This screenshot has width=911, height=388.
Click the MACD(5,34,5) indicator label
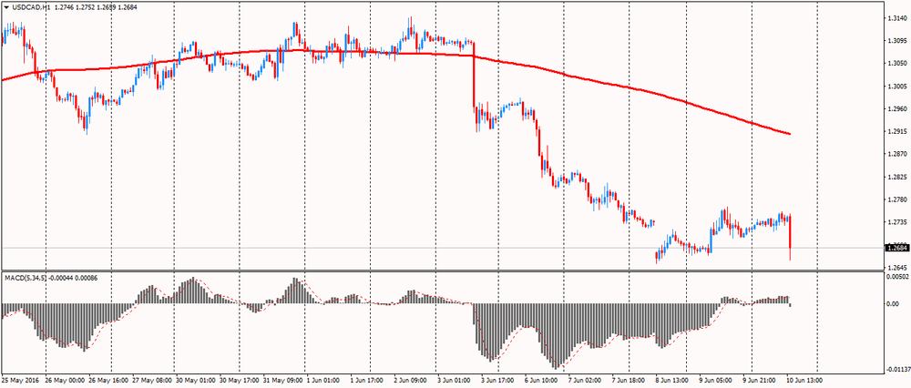26,278
